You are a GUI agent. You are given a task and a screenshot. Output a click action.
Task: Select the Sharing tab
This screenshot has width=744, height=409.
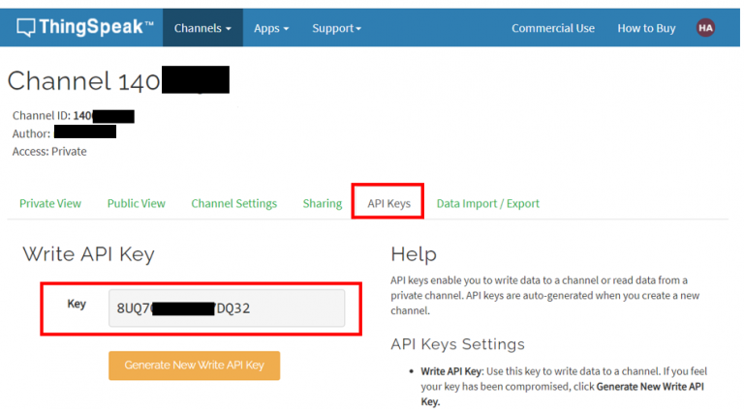[x=322, y=203]
